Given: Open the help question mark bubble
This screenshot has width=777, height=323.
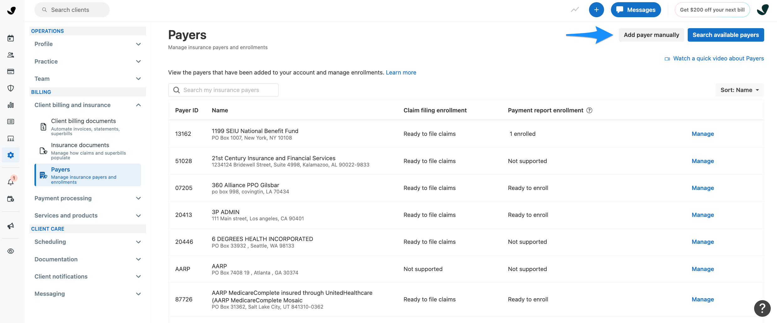Looking at the screenshot, I should (762, 308).
